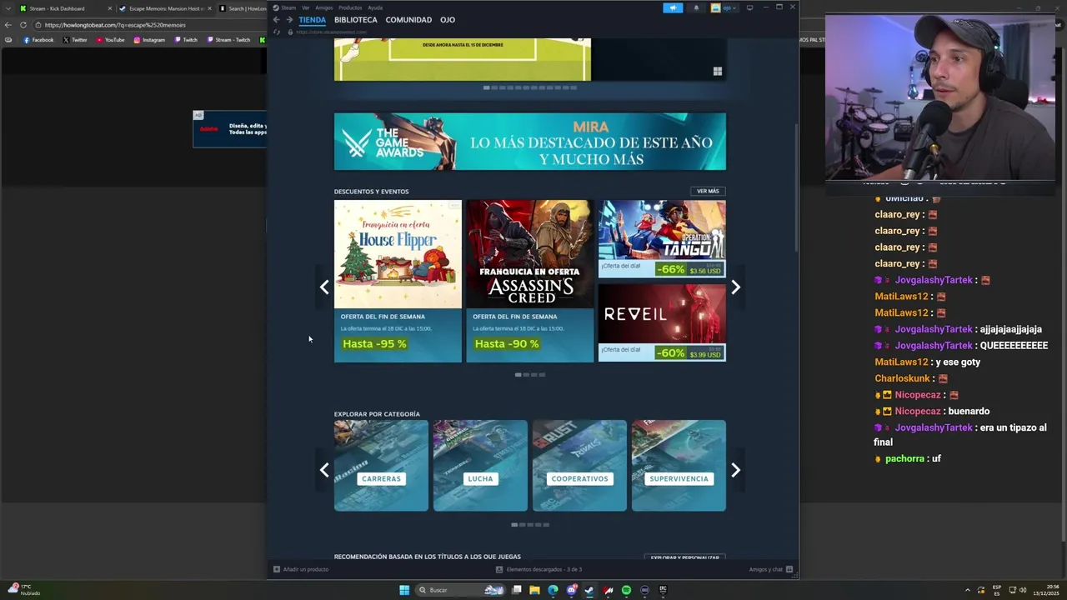The image size is (1067, 600).
Task: Open Steam notifications bell
Action: pos(696,7)
